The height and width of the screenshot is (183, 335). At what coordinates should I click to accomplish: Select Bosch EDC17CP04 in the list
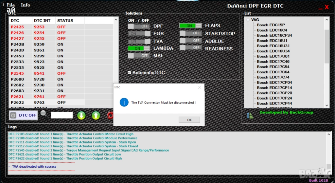(274, 82)
